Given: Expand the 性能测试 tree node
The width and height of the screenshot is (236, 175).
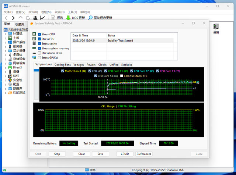Looking at the screenshot, I should [5, 93].
